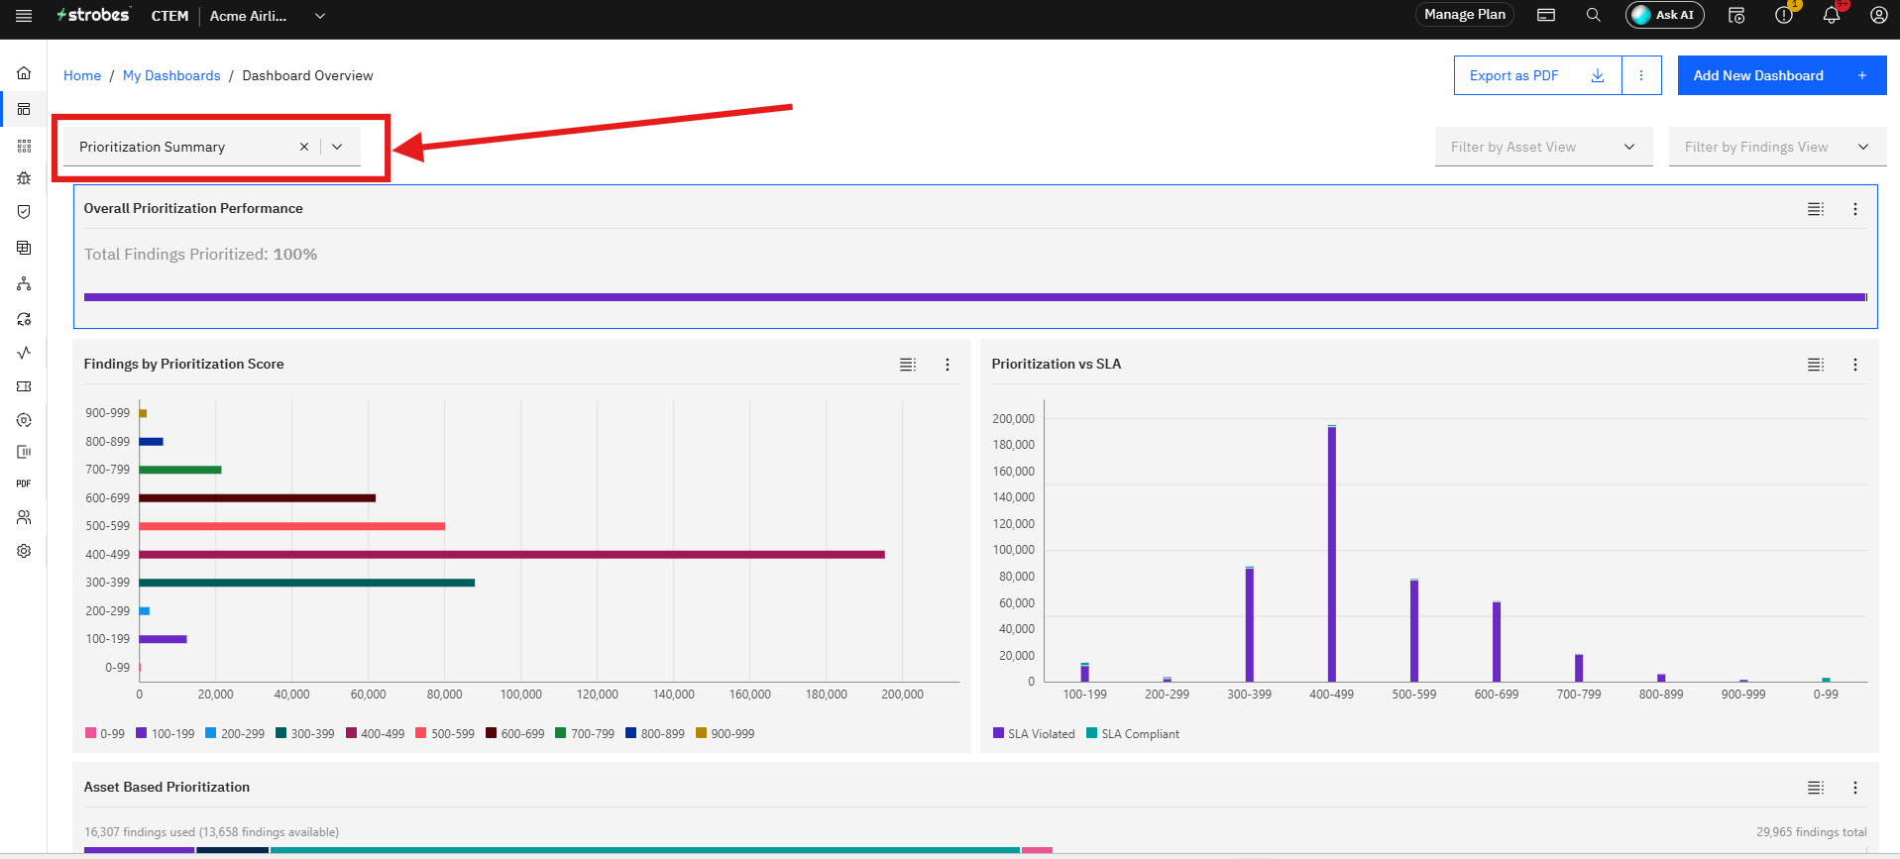Open the Filter by Findings View dropdown

coord(1777,147)
